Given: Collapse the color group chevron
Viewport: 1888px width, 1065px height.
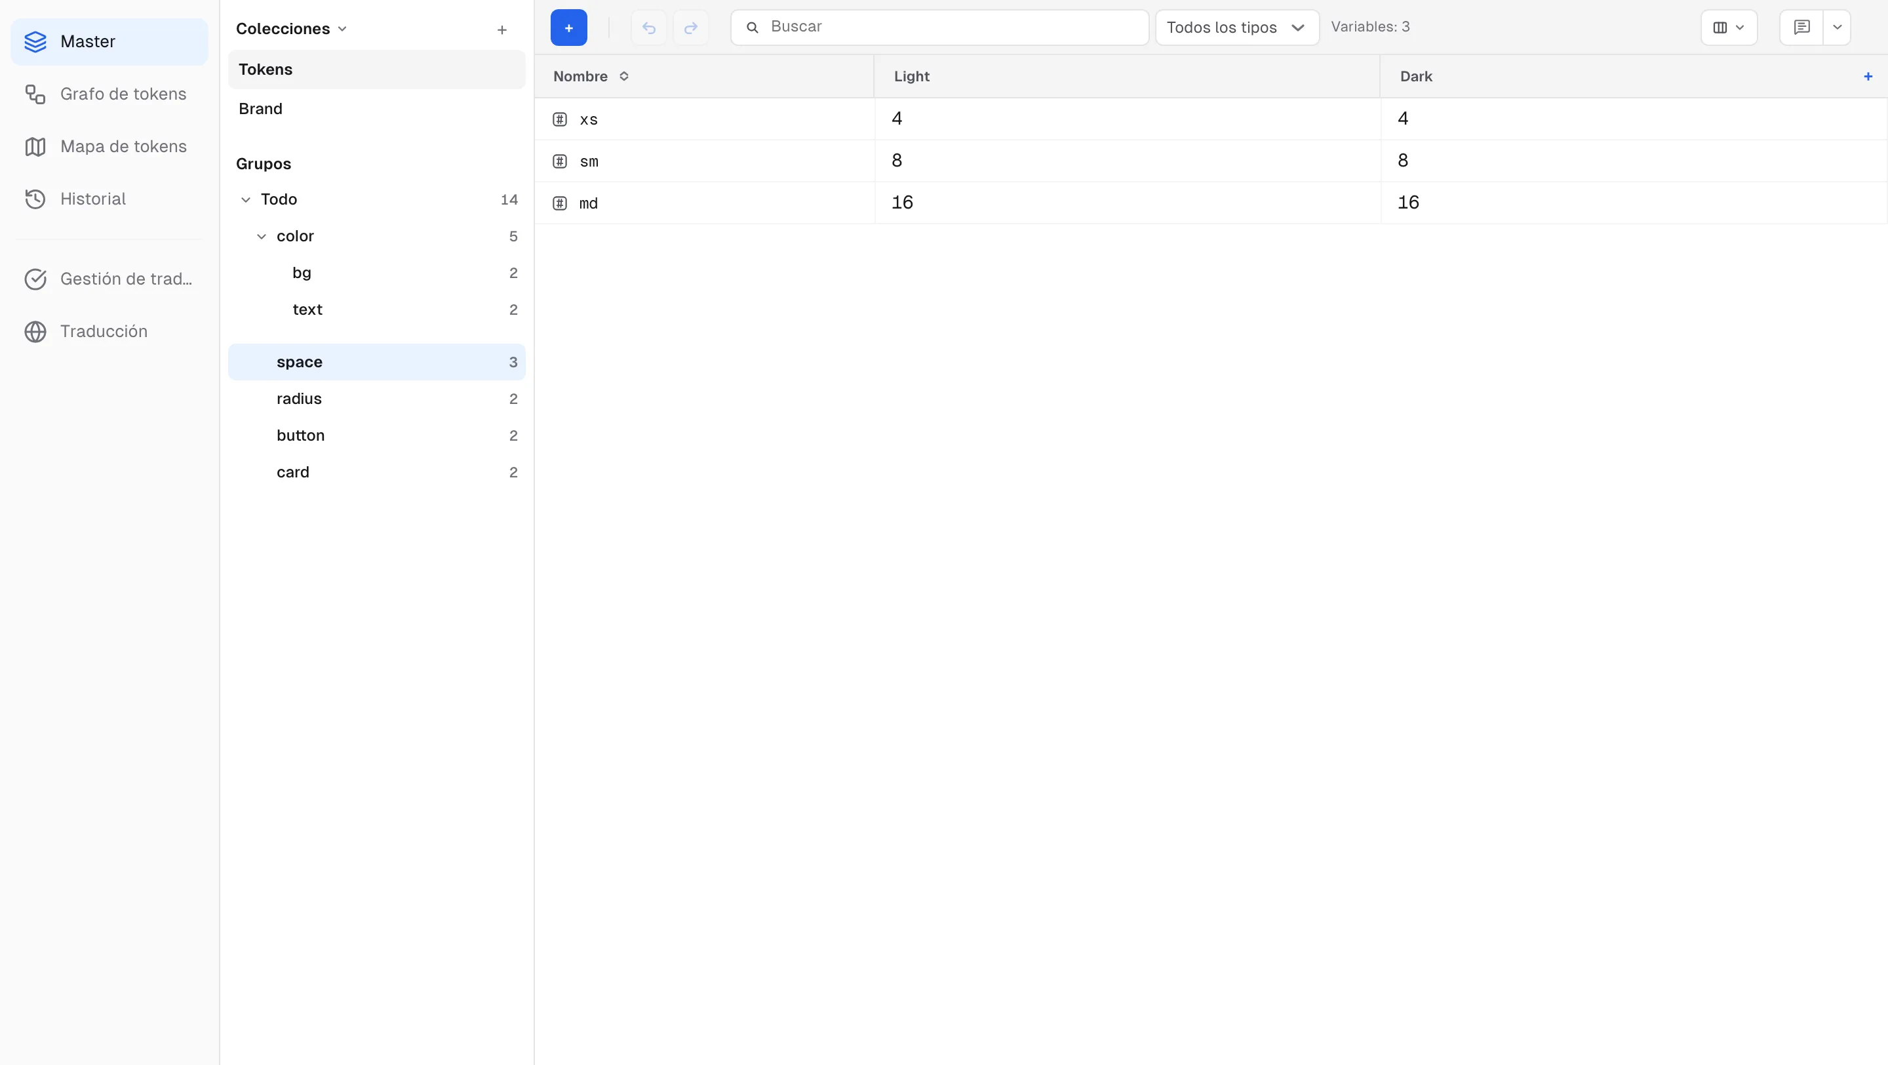Looking at the screenshot, I should click(x=262, y=236).
